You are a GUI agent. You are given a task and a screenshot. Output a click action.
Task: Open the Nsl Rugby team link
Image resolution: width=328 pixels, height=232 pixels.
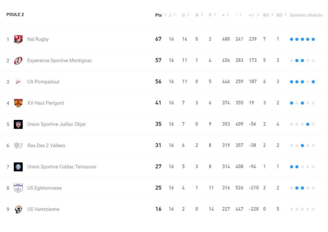[x=38, y=39]
